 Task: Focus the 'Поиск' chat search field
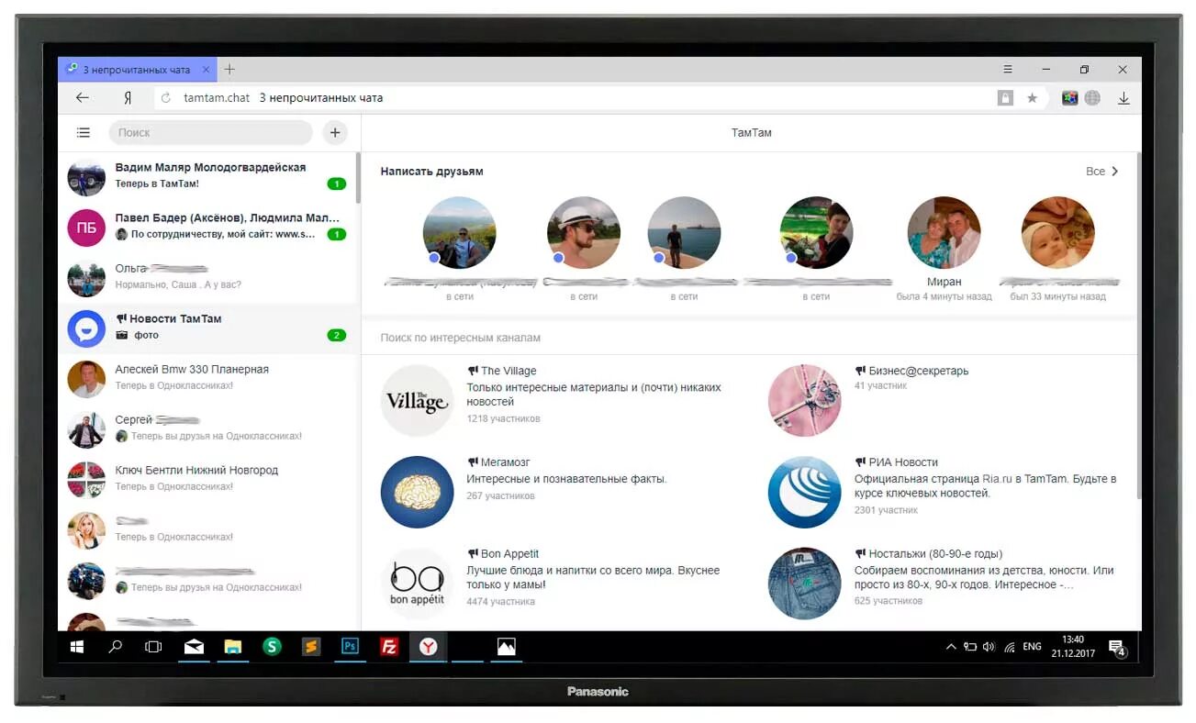pos(211,133)
